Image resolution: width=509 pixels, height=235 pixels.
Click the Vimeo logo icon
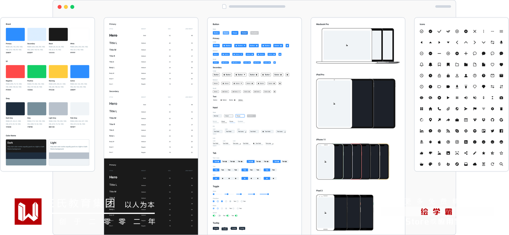pyautogui.click(x=475, y=119)
